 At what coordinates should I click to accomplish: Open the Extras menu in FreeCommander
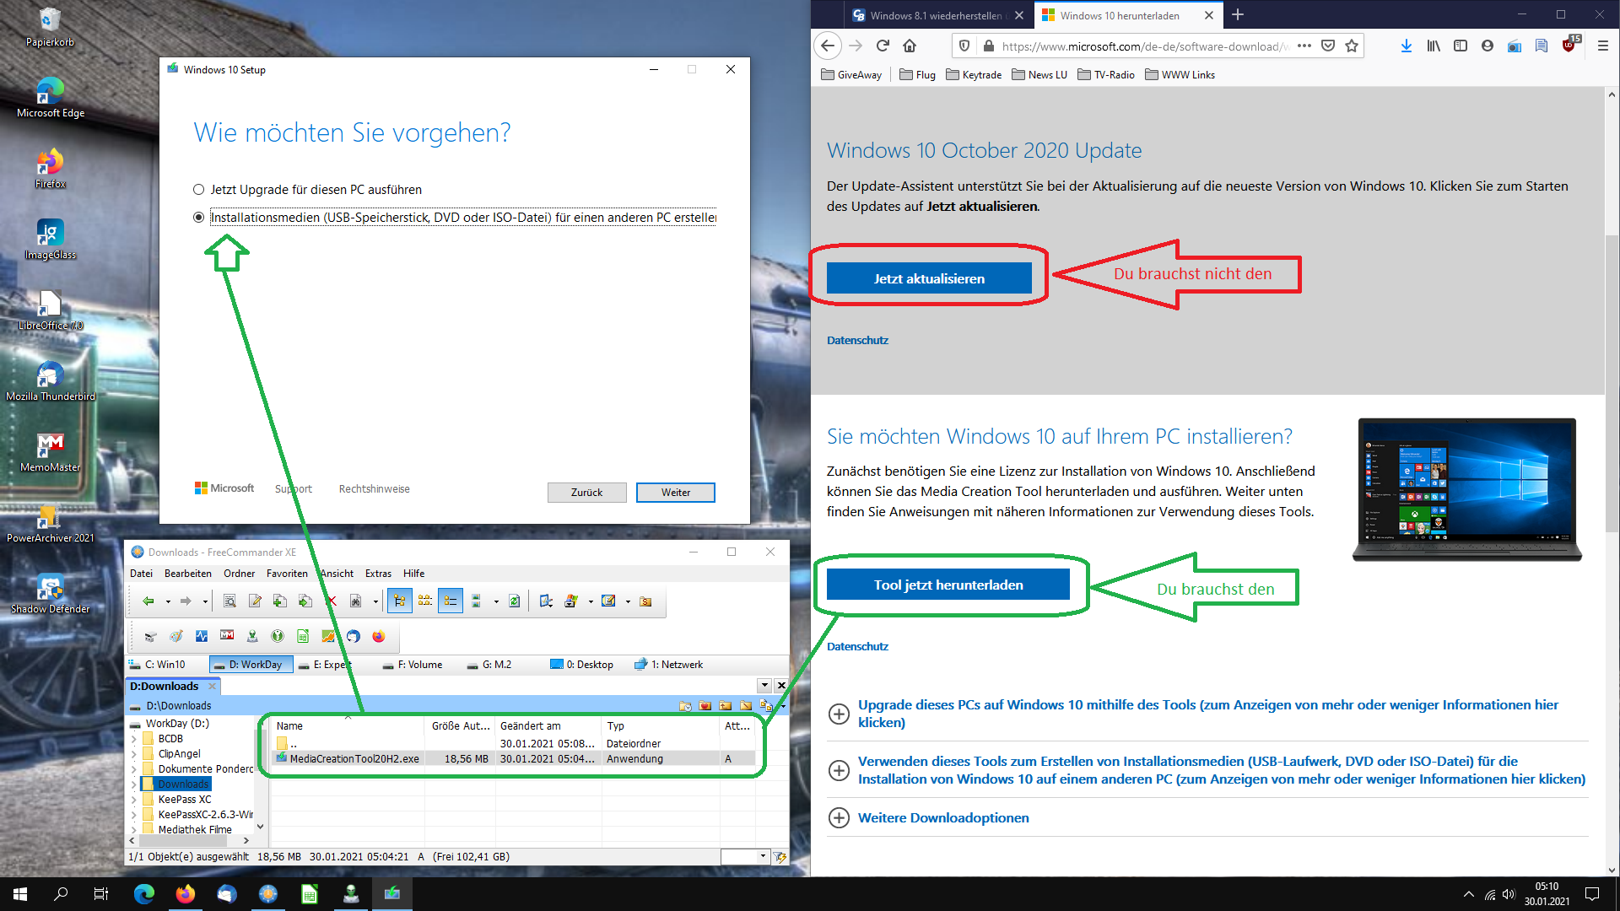click(377, 574)
